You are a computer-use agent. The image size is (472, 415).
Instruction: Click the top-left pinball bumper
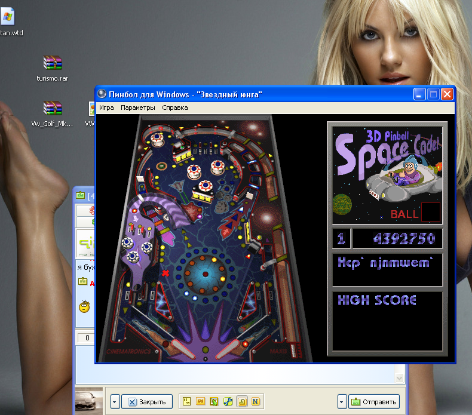tap(157, 139)
